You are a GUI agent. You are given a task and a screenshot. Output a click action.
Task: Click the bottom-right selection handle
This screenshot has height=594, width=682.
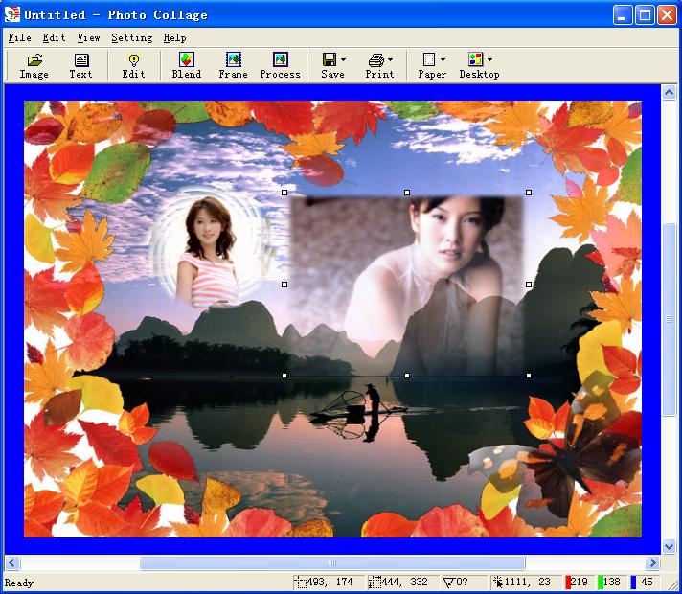click(529, 376)
